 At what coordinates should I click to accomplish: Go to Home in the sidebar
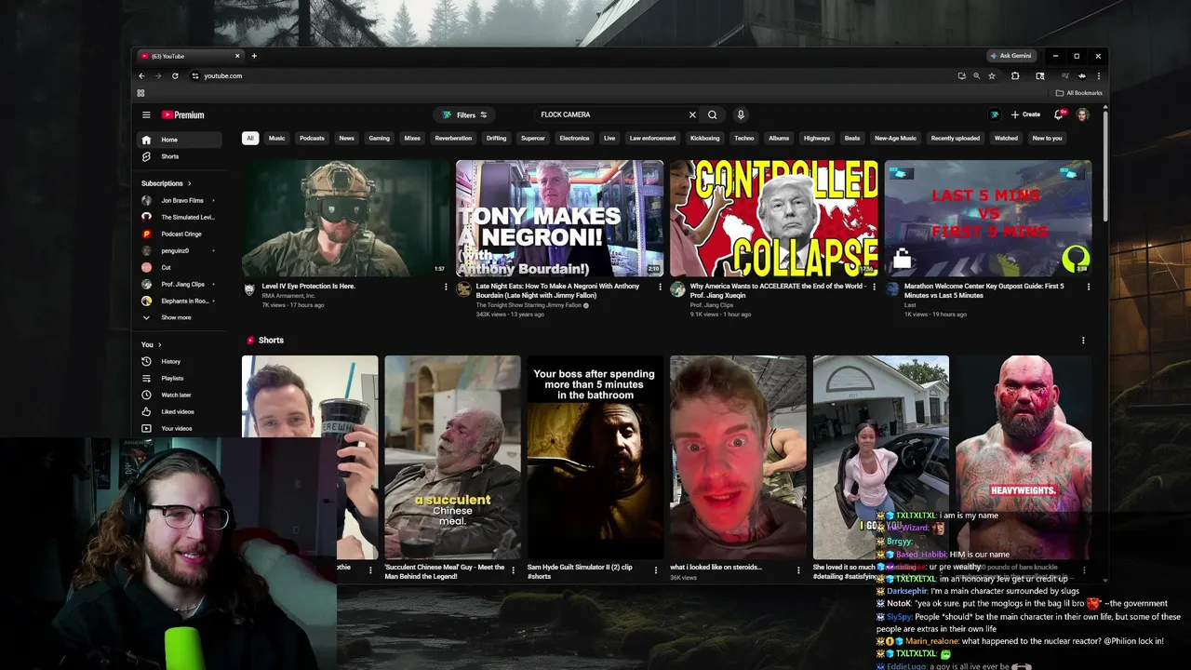(x=181, y=140)
